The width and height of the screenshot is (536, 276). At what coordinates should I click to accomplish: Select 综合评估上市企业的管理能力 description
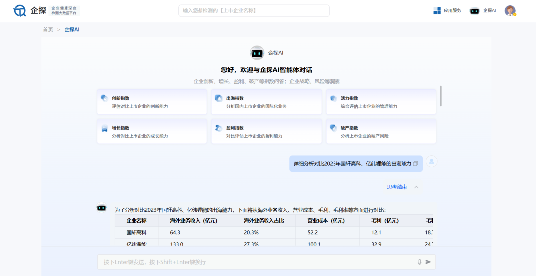click(x=369, y=106)
